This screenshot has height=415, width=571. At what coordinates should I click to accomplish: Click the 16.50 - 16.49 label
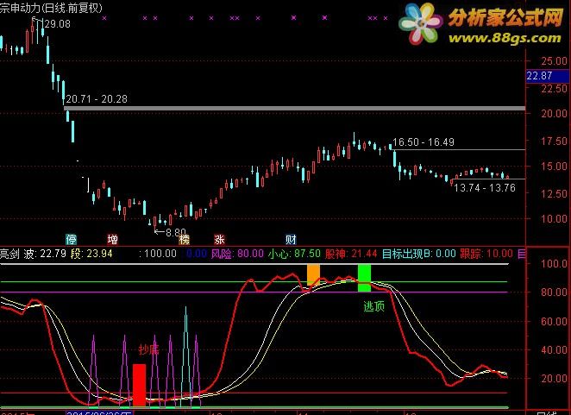tap(424, 142)
